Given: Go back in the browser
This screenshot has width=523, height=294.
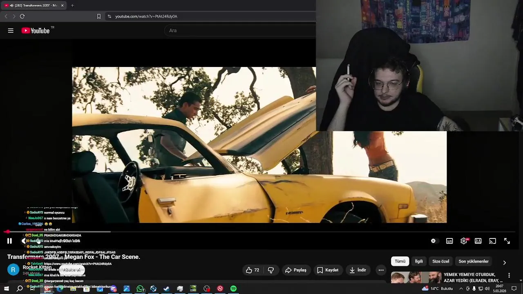Looking at the screenshot, I should pyautogui.click(x=6, y=16).
